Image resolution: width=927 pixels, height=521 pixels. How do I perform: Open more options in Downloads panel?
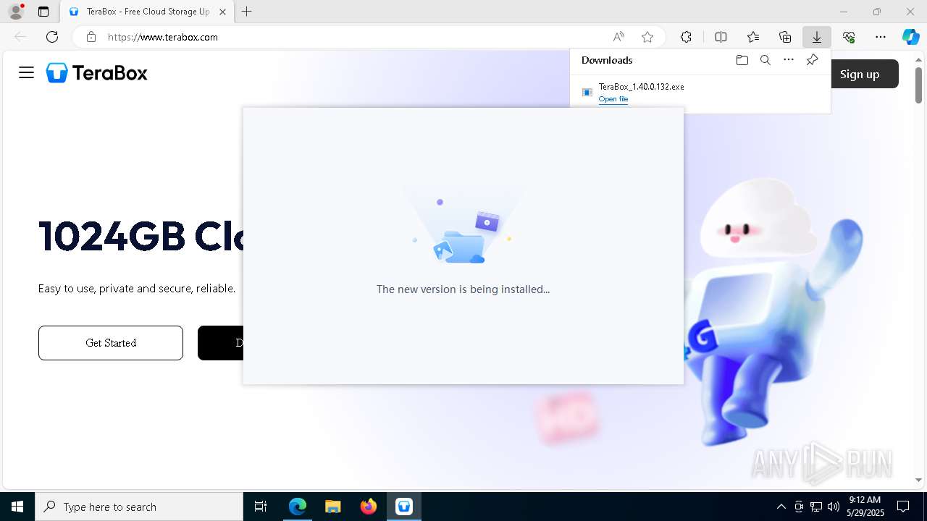[x=789, y=60]
